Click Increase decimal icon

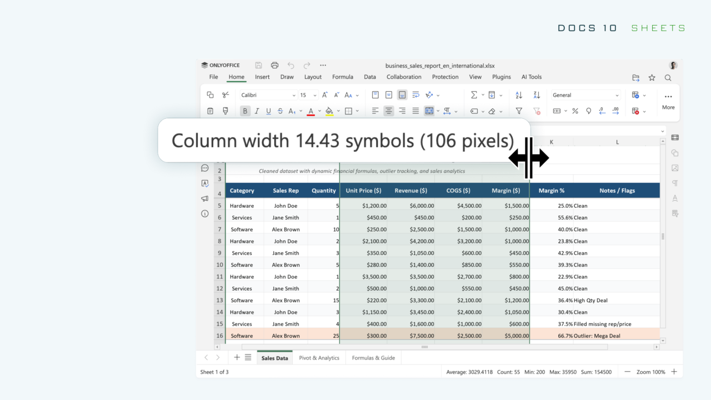click(x=615, y=111)
